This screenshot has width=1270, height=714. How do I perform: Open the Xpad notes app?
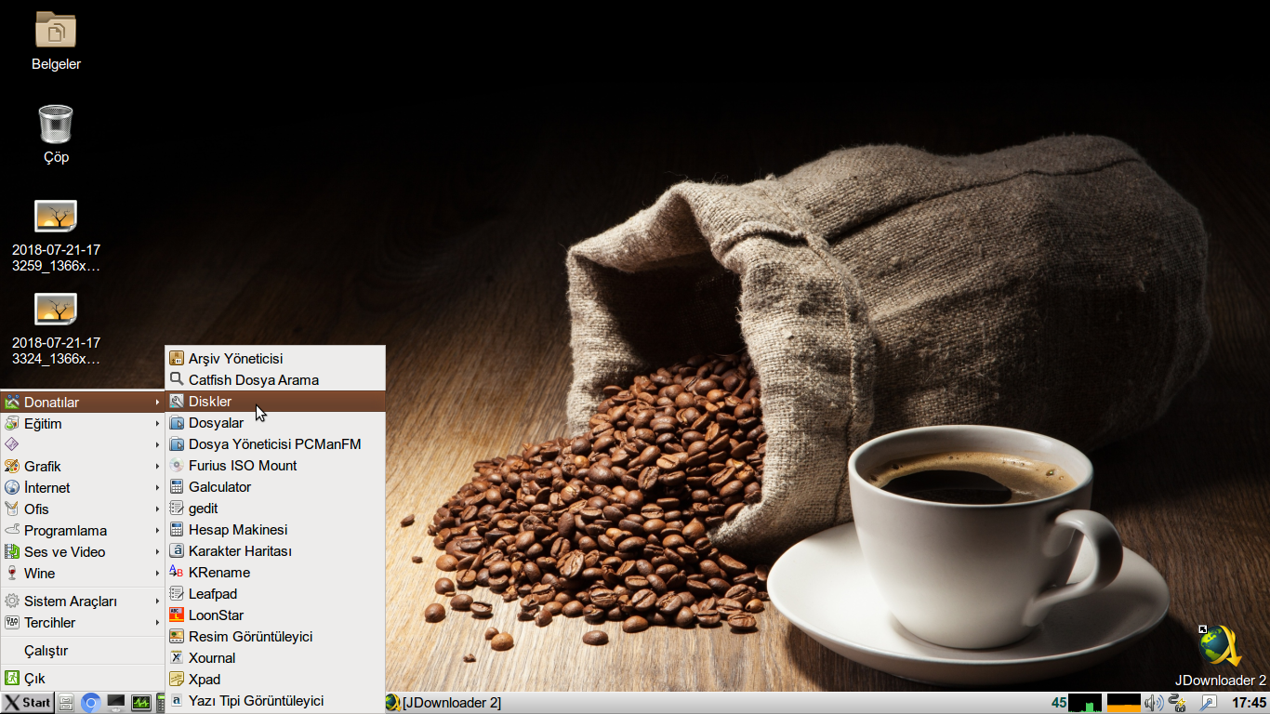coord(275,680)
